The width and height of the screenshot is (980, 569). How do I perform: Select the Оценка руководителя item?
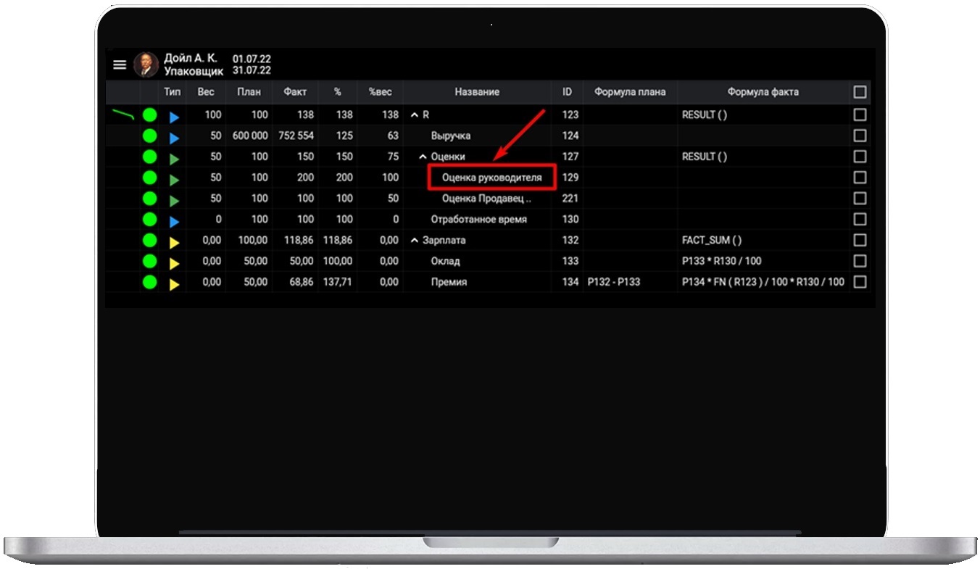click(491, 178)
